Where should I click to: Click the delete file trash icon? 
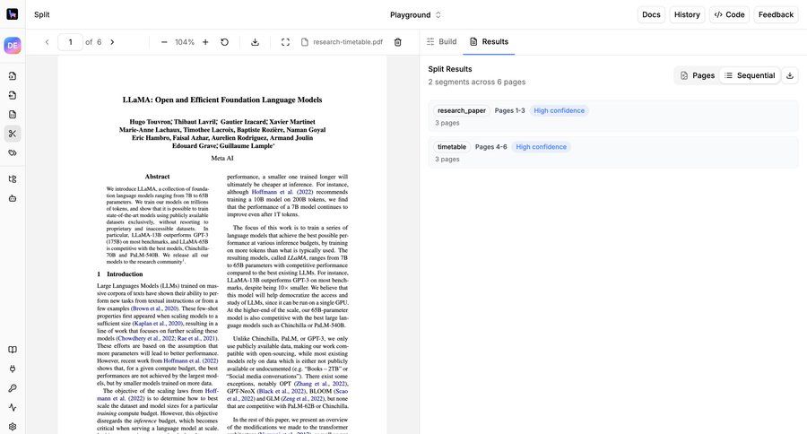coord(398,42)
